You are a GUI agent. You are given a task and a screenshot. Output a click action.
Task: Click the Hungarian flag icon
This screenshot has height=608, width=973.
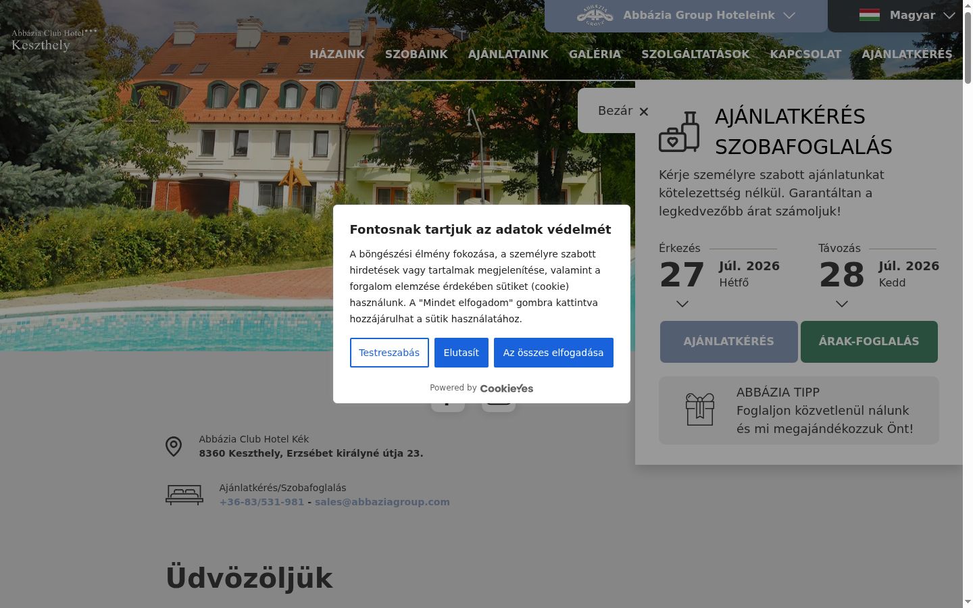870,15
